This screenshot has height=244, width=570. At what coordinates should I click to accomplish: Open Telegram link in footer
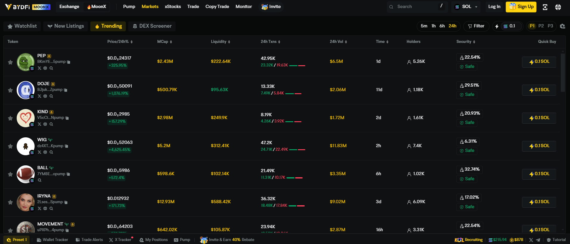pos(538,240)
